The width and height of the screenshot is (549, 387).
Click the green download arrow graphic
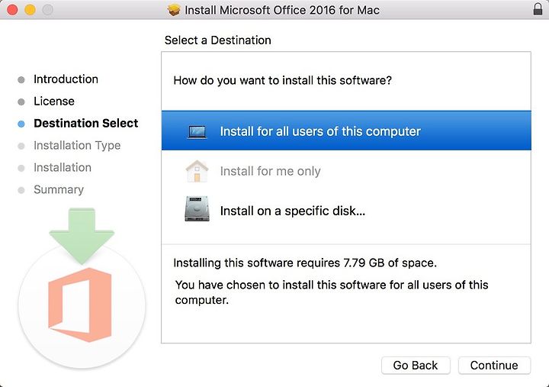point(82,235)
